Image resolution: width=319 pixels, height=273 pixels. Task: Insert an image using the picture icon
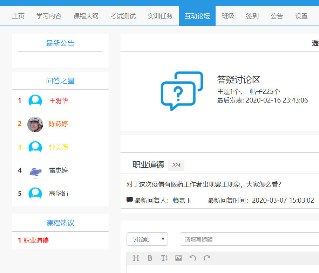pyautogui.click(x=178, y=258)
